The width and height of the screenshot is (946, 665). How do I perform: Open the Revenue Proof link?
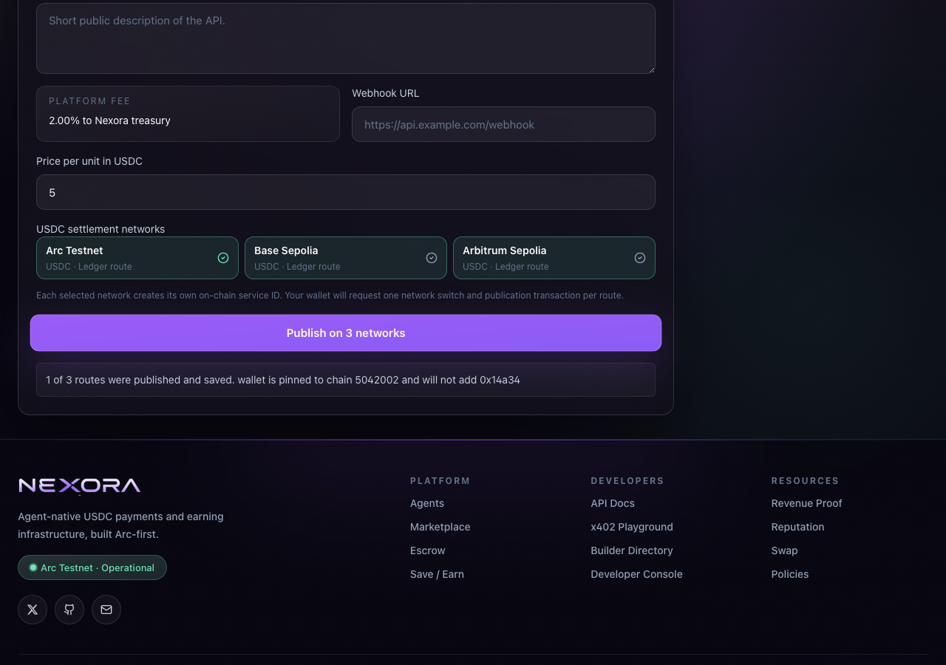coord(806,503)
